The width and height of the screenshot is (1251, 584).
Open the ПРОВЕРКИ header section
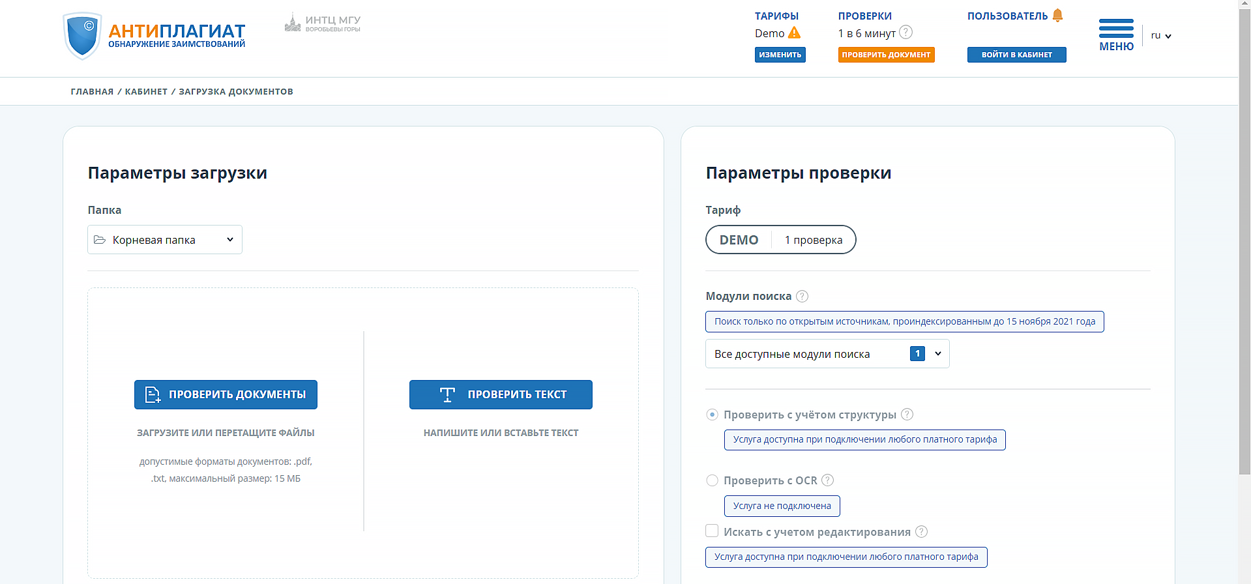pyautogui.click(x=865, y=16)
